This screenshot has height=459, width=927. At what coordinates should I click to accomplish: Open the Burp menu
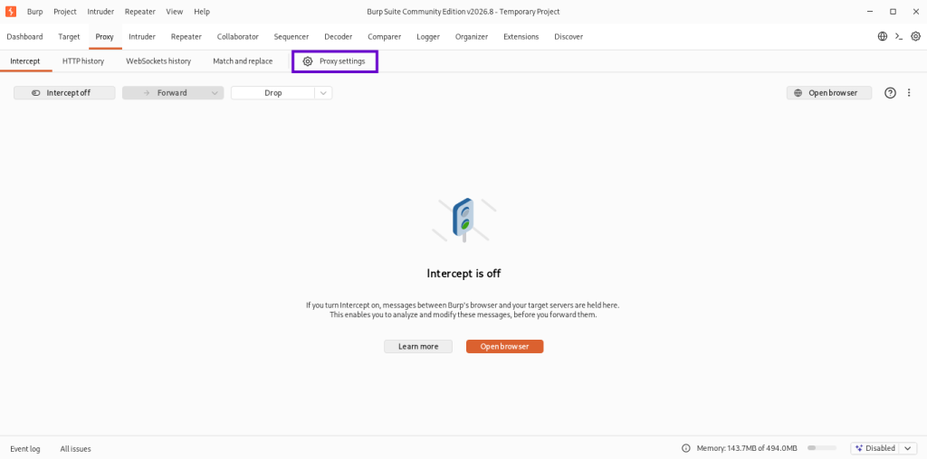[x=35, y=12]
